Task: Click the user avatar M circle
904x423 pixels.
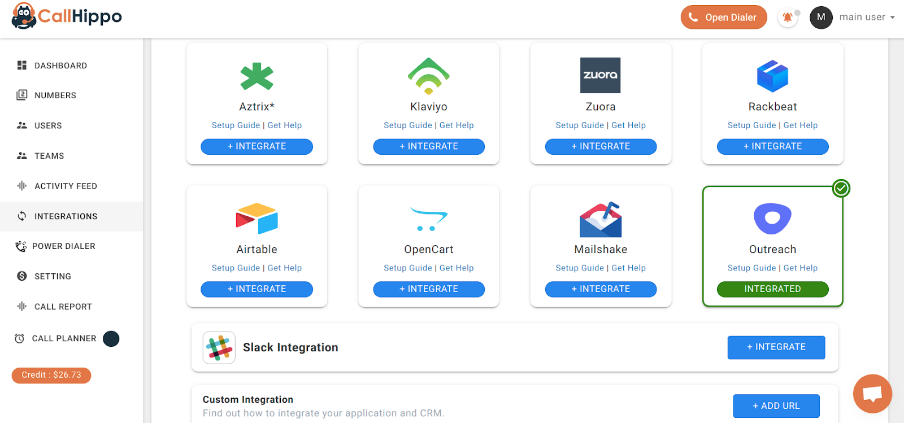Action: (821, 18)
